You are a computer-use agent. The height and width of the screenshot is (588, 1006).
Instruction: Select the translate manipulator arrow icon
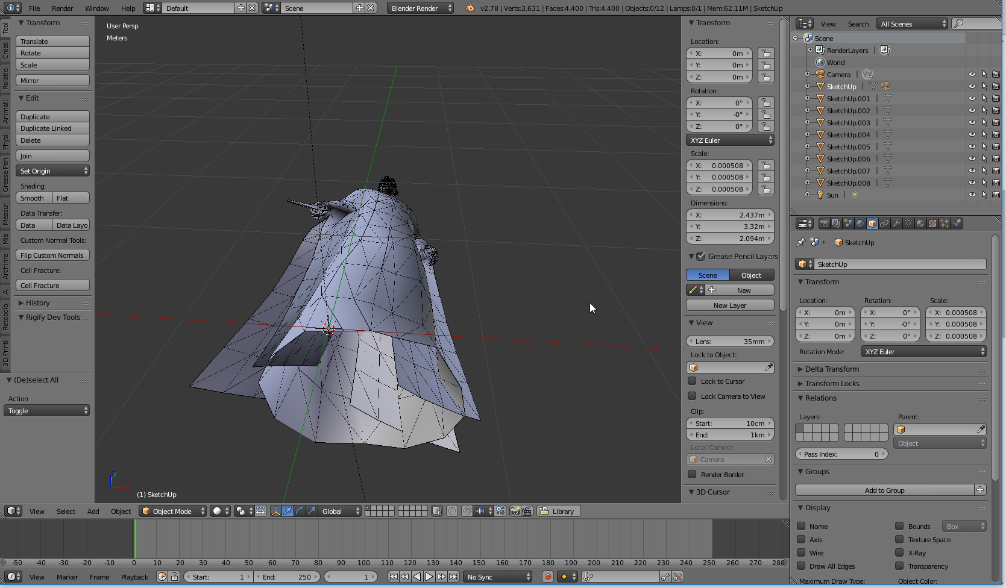288,511
